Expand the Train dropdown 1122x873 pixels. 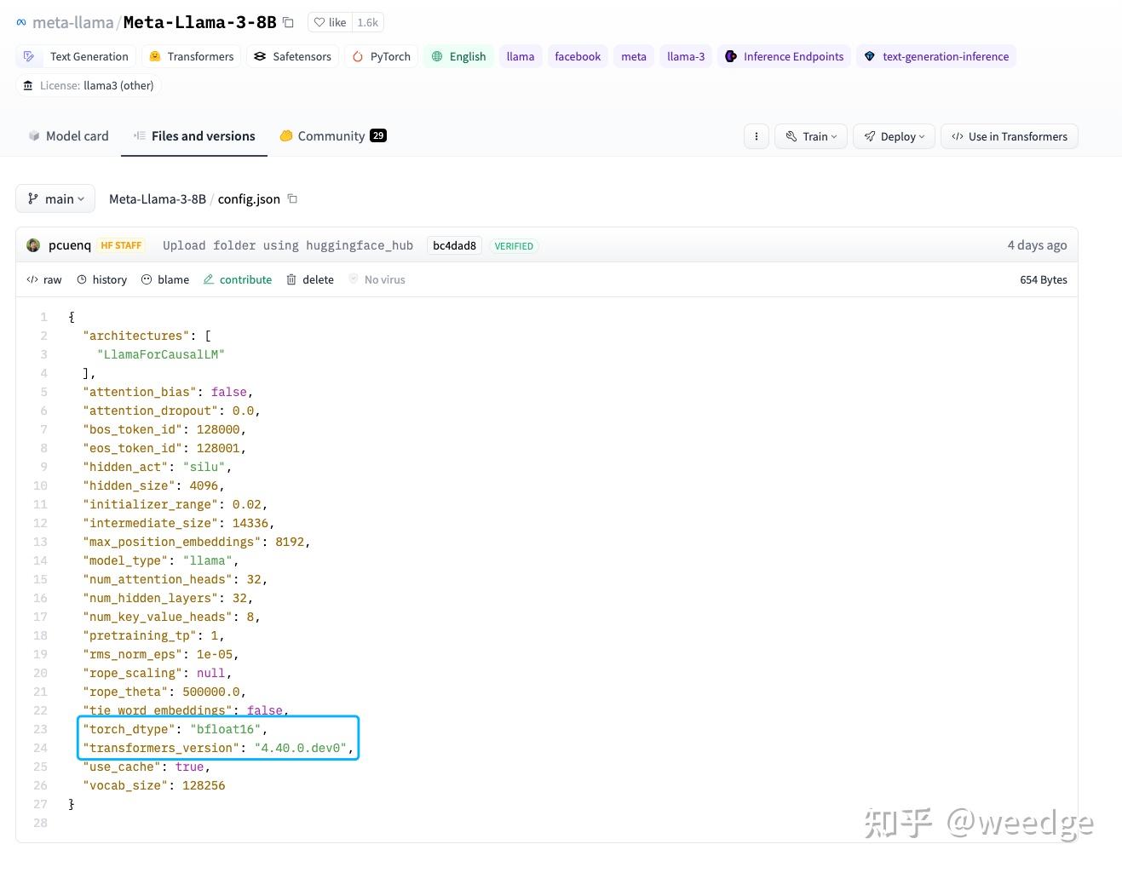coord(809,136)
